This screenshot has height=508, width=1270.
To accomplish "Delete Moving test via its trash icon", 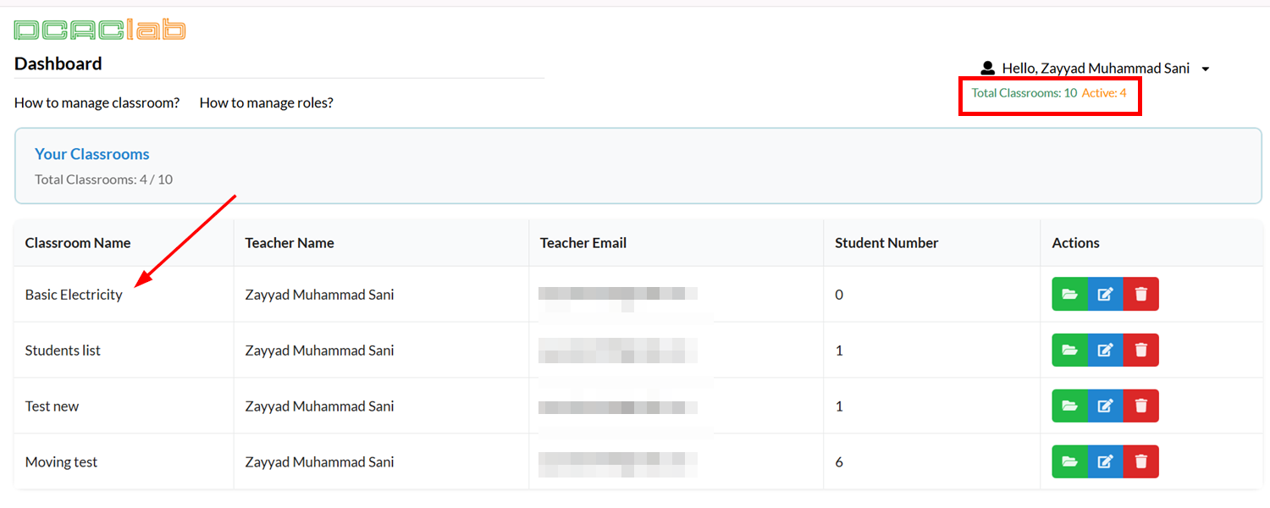I will coord(1140,461).
